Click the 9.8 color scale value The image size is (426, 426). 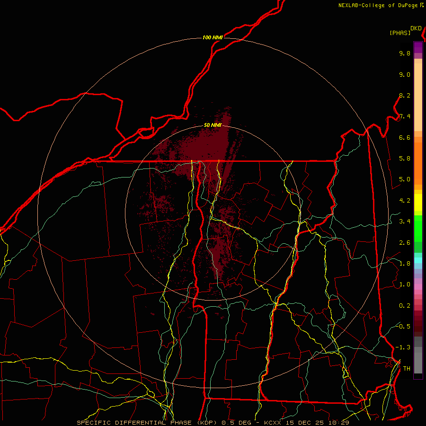[x=405, y=53]
